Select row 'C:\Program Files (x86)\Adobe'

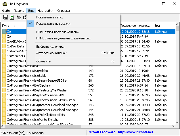tap(88, 71)
